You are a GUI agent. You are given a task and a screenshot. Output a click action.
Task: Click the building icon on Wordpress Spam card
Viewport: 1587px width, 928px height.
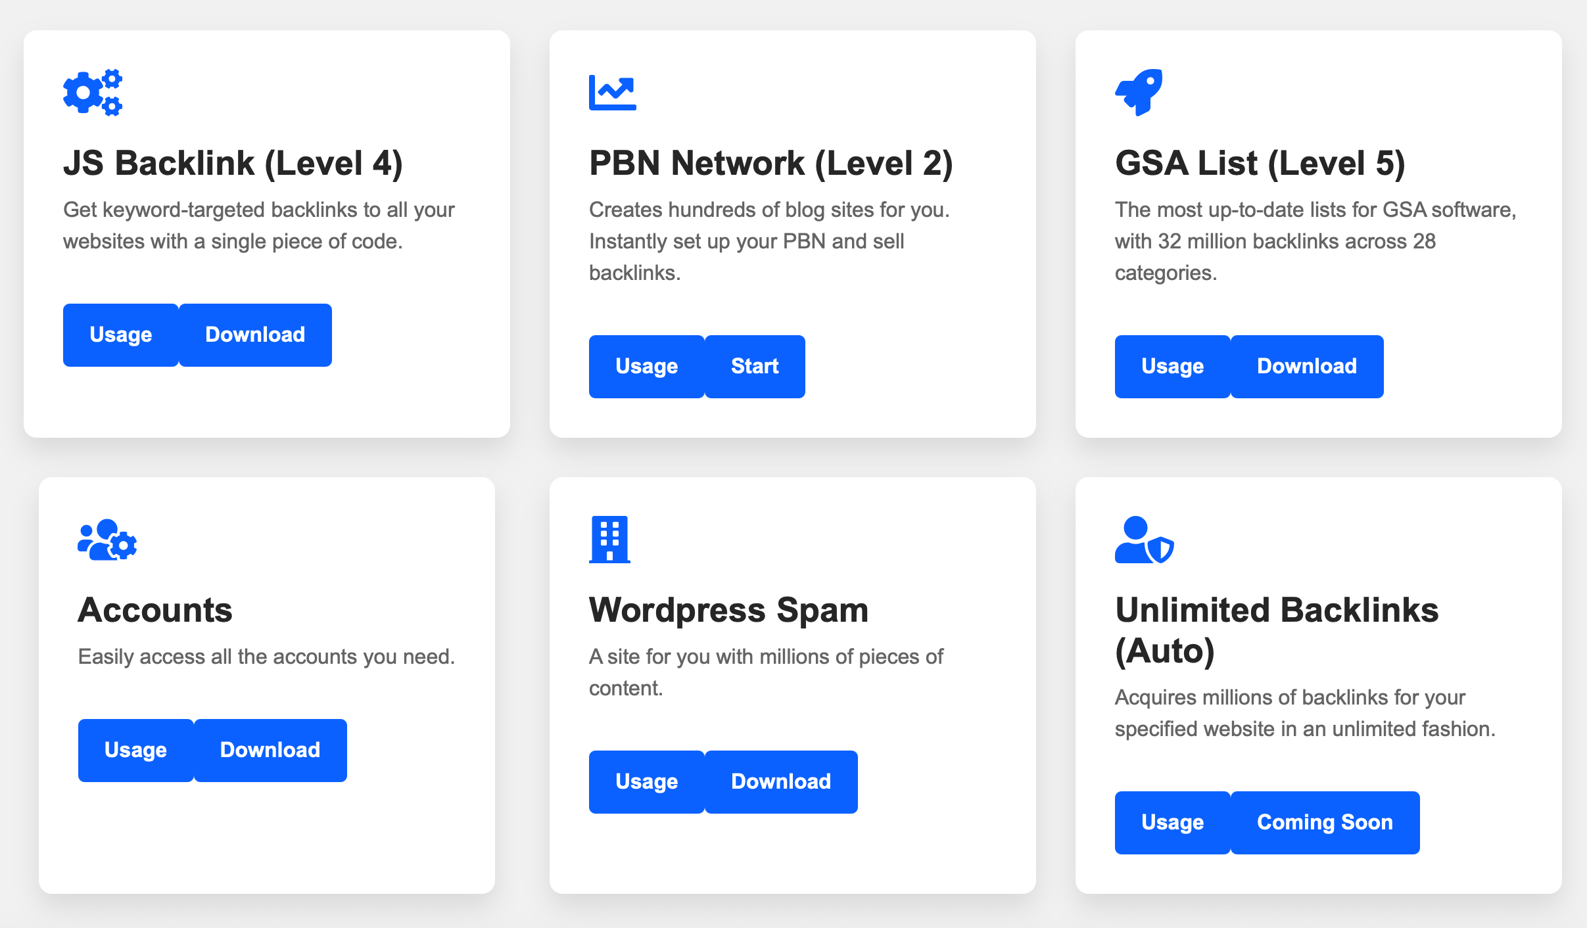(609, 540)
